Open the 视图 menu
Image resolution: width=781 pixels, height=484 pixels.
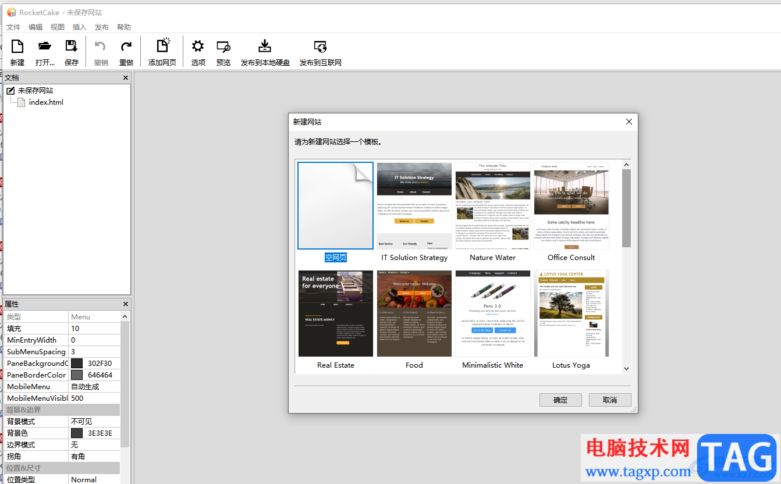pyautogui.click(x=58, y=27)
